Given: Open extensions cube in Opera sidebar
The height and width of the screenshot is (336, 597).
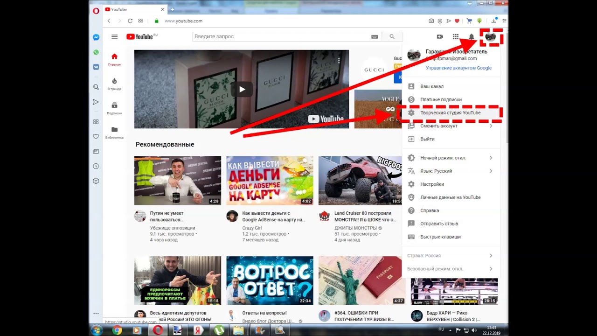Looking at the screenshot, I should [x=96, y=181].
